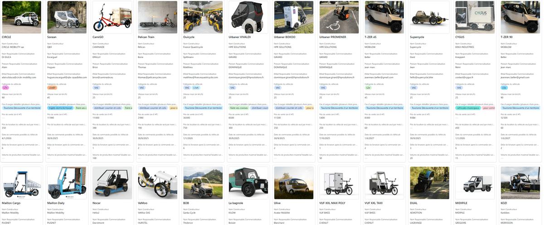Viewport: 544px width, 225px height.
Task: Select the L6eBP tag on Sorean card
Action: (52, 88)
